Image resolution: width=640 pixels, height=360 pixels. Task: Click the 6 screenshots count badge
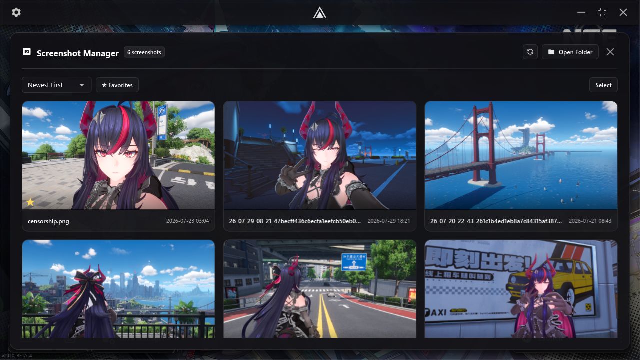[144, 52]
